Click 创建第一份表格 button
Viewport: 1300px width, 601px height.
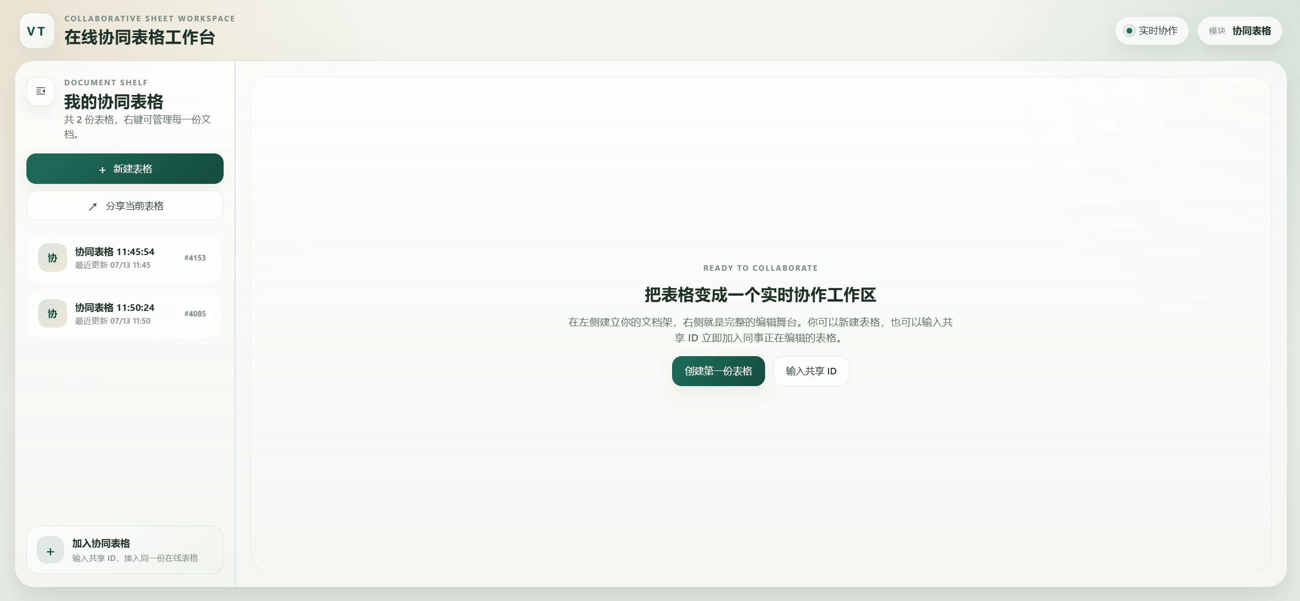[718, 371]
